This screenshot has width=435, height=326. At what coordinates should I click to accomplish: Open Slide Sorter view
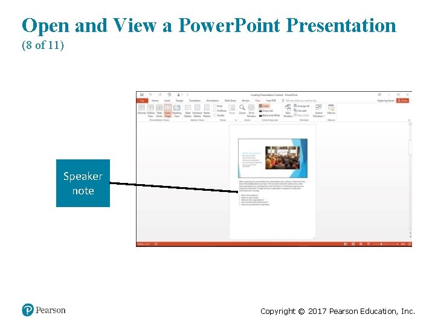click(159, 110)
